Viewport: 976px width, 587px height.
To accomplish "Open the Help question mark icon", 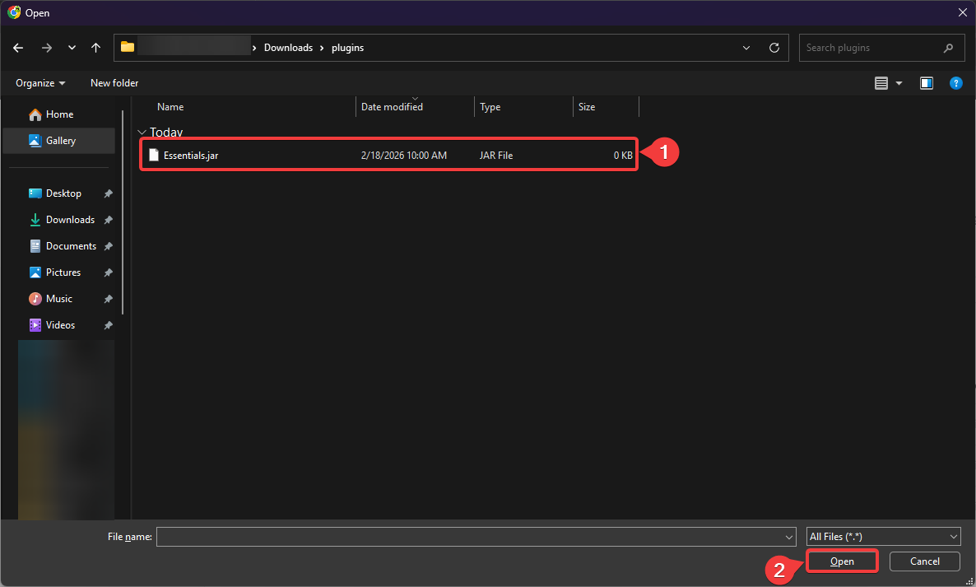I will [x=955, y=83].
